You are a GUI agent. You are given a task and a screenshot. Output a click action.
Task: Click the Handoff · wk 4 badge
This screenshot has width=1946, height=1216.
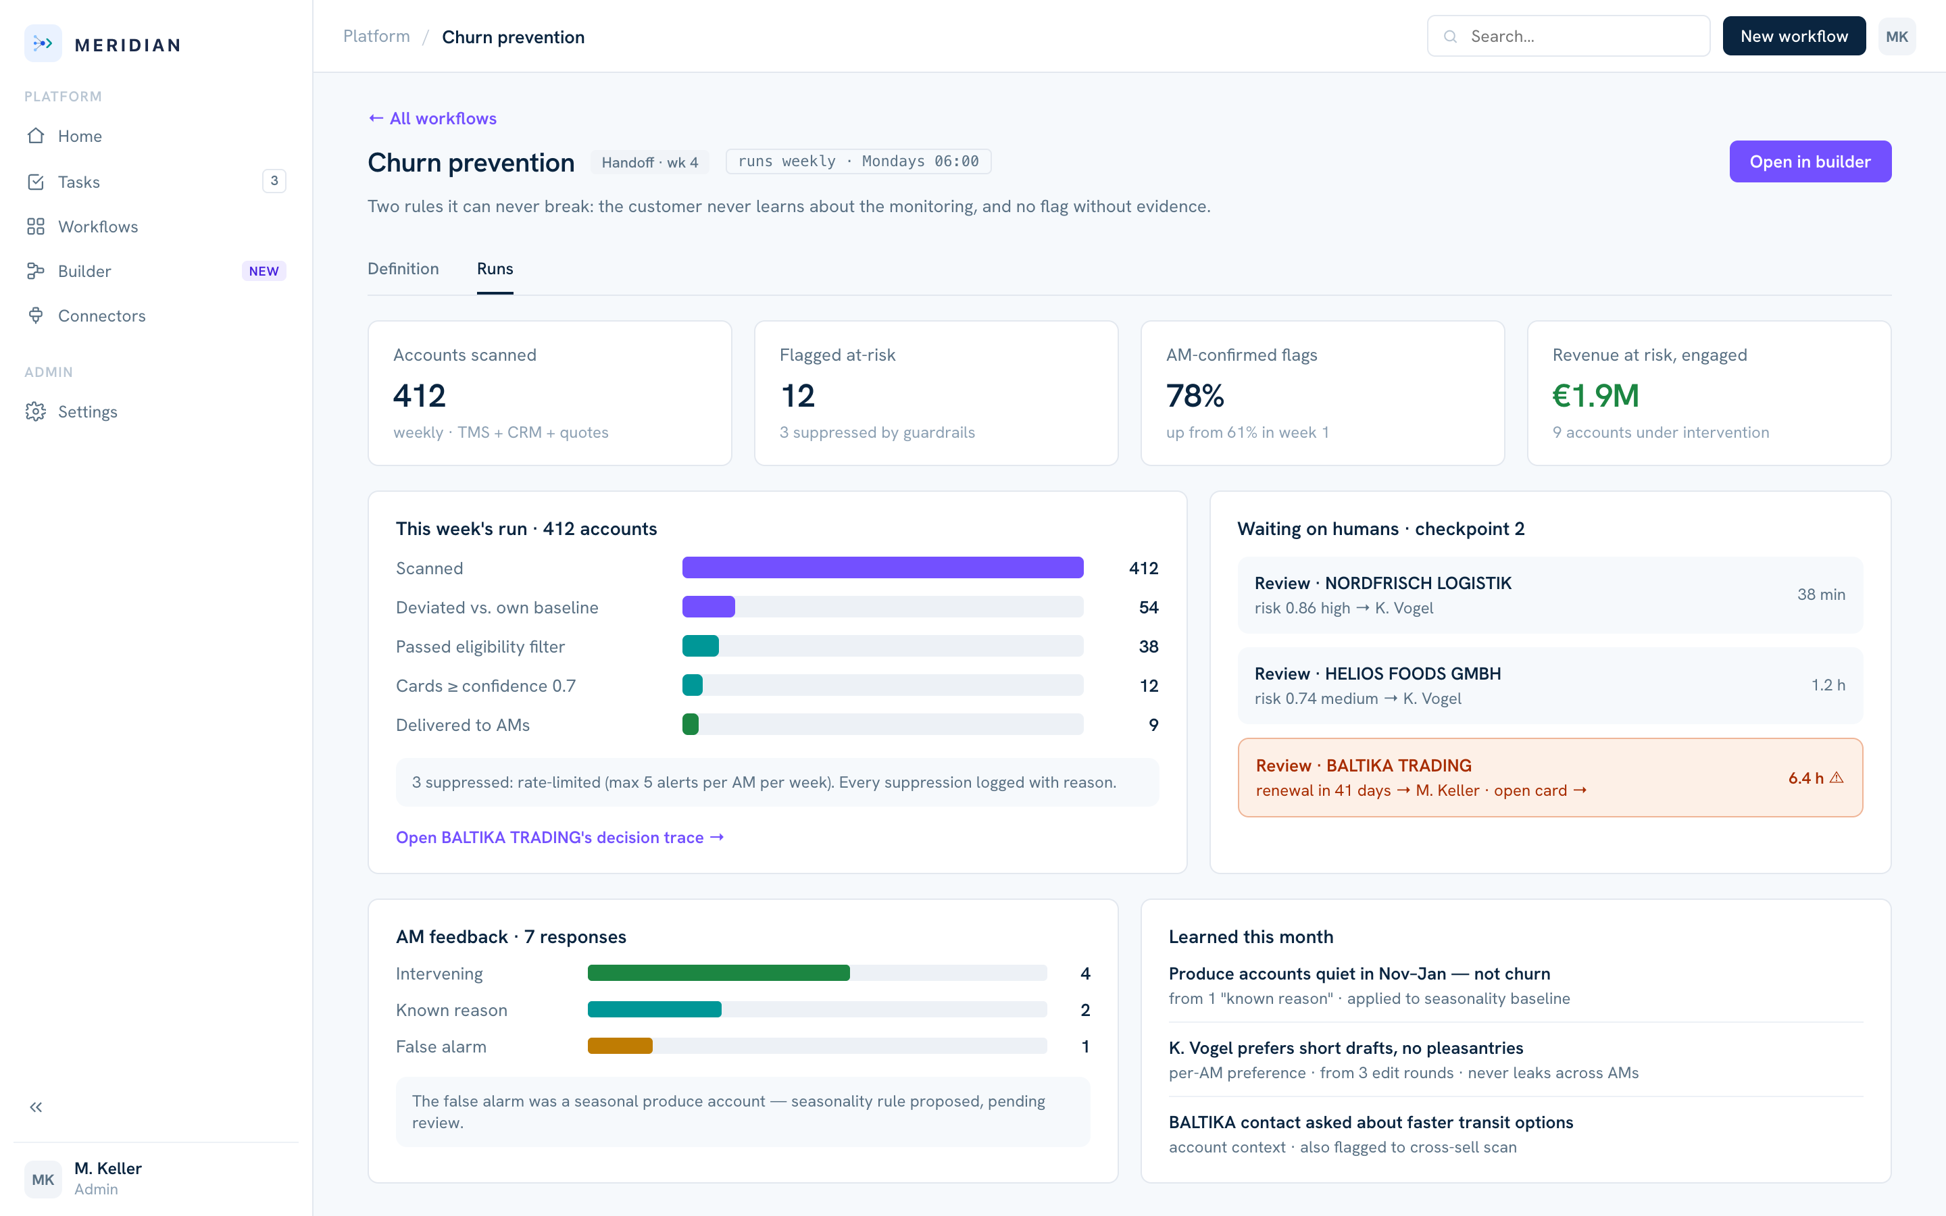[x=650, y=161]
